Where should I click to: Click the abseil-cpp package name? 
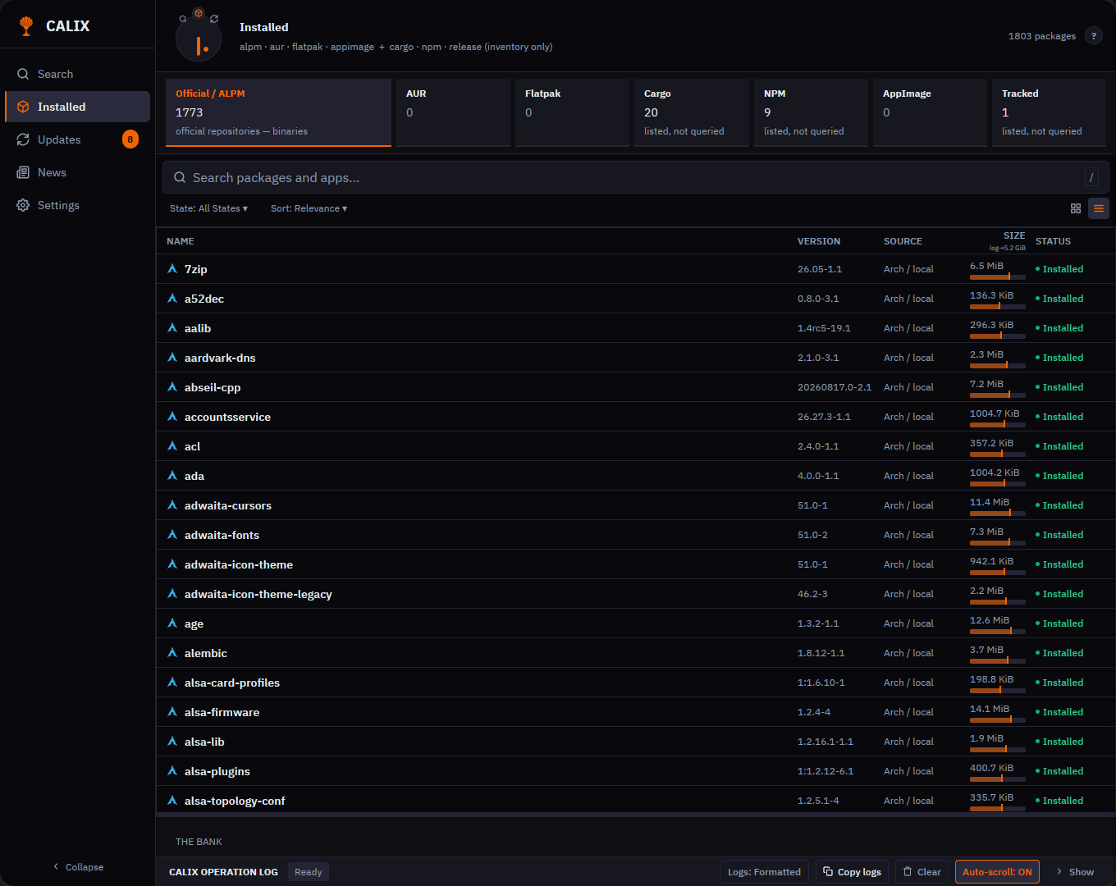[x=213, y=387]
